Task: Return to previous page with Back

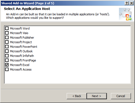Action: click(x=77, y=96)
